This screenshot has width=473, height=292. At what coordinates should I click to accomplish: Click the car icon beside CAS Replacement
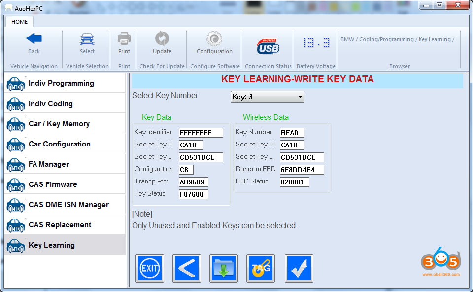pyautogui.click(x=16, y=225)
